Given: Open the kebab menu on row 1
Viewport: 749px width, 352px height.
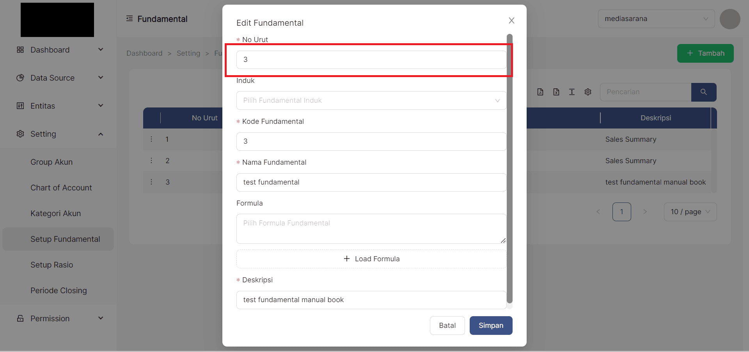Looking at the screenshot, I should 151,139.
